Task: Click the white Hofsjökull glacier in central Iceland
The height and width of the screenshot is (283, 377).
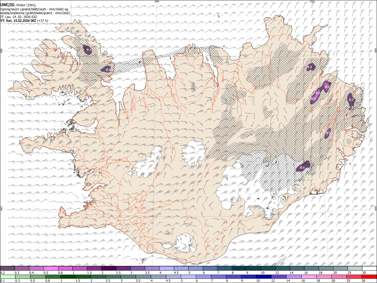Action: (x=194, y=153)
